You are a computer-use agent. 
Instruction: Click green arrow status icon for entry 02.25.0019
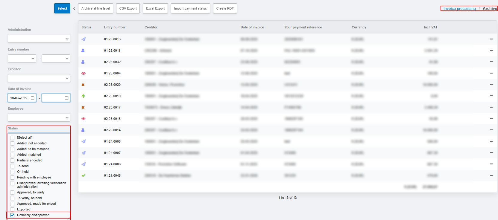pos(83,96)
